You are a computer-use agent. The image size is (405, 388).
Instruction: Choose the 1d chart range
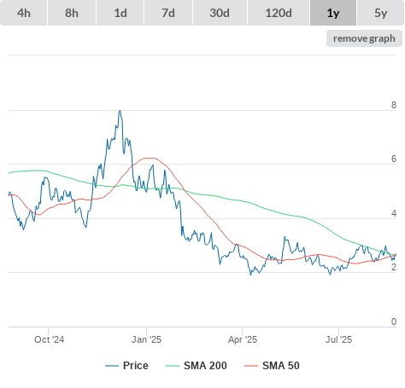click(x=120, y=13)
